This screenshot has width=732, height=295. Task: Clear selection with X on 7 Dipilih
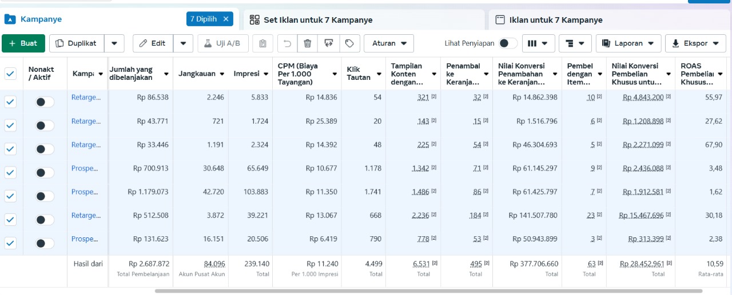click(226, 19)
